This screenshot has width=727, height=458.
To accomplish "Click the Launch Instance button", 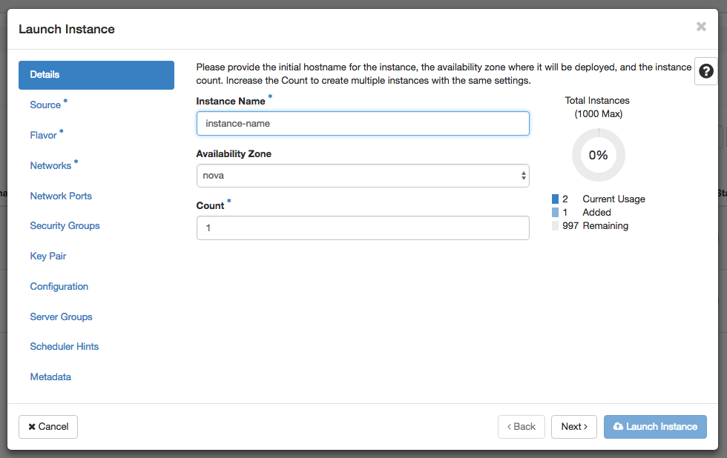I will point(655,427).
